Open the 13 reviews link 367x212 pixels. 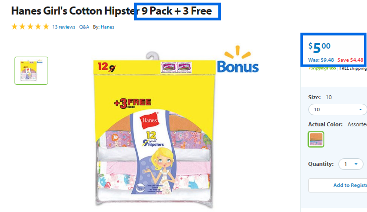[x=64, y=27]
